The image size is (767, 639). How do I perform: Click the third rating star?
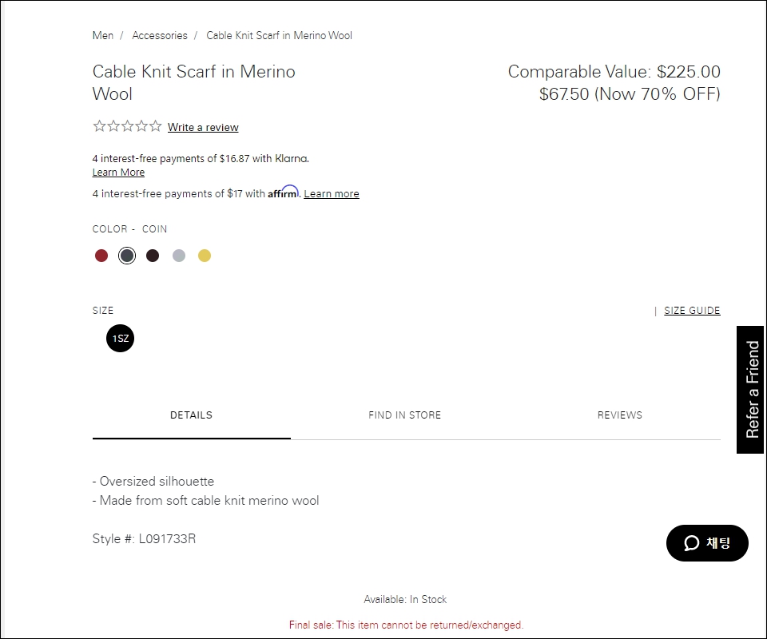pyautogui.click(x=127, y=126)
